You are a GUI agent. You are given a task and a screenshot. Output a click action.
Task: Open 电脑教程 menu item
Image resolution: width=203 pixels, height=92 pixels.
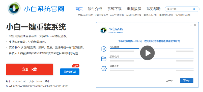pyautogui.click(x=134, y=9)
